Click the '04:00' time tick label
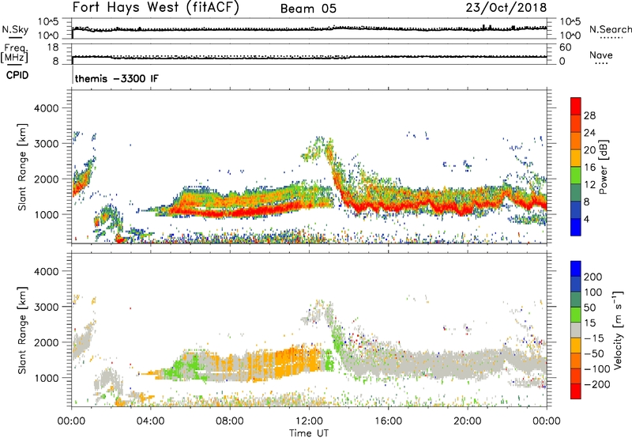The height and width of the screenshot is (438, 632). (151, 421)
